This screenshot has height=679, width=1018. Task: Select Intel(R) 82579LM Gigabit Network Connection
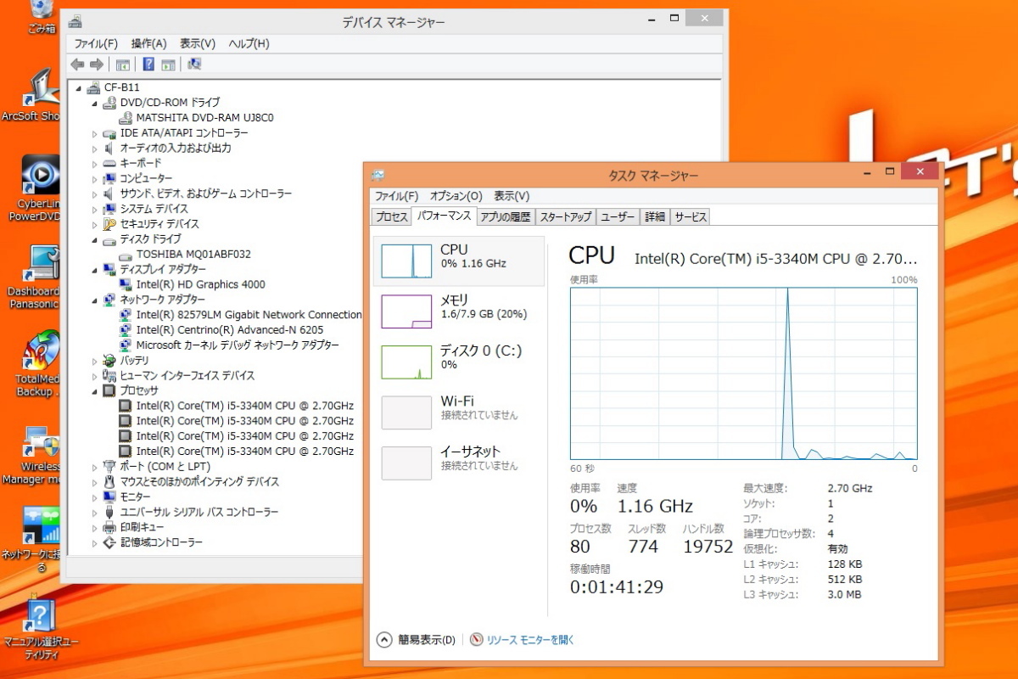pos(249,314)
